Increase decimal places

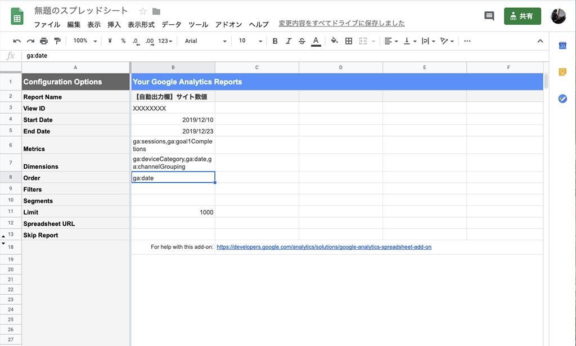[150, 41]
